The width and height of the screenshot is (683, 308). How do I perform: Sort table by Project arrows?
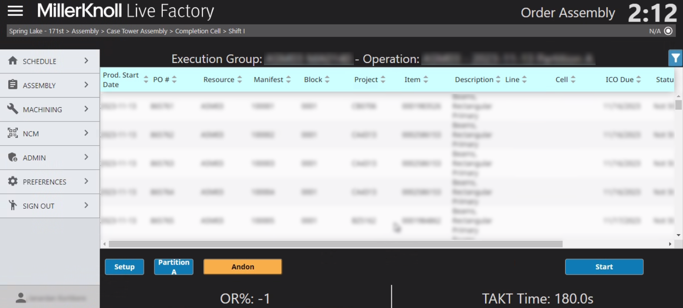tap(383, 79)
